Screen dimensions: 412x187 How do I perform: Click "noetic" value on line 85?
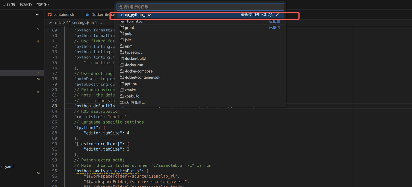point(118,117)
